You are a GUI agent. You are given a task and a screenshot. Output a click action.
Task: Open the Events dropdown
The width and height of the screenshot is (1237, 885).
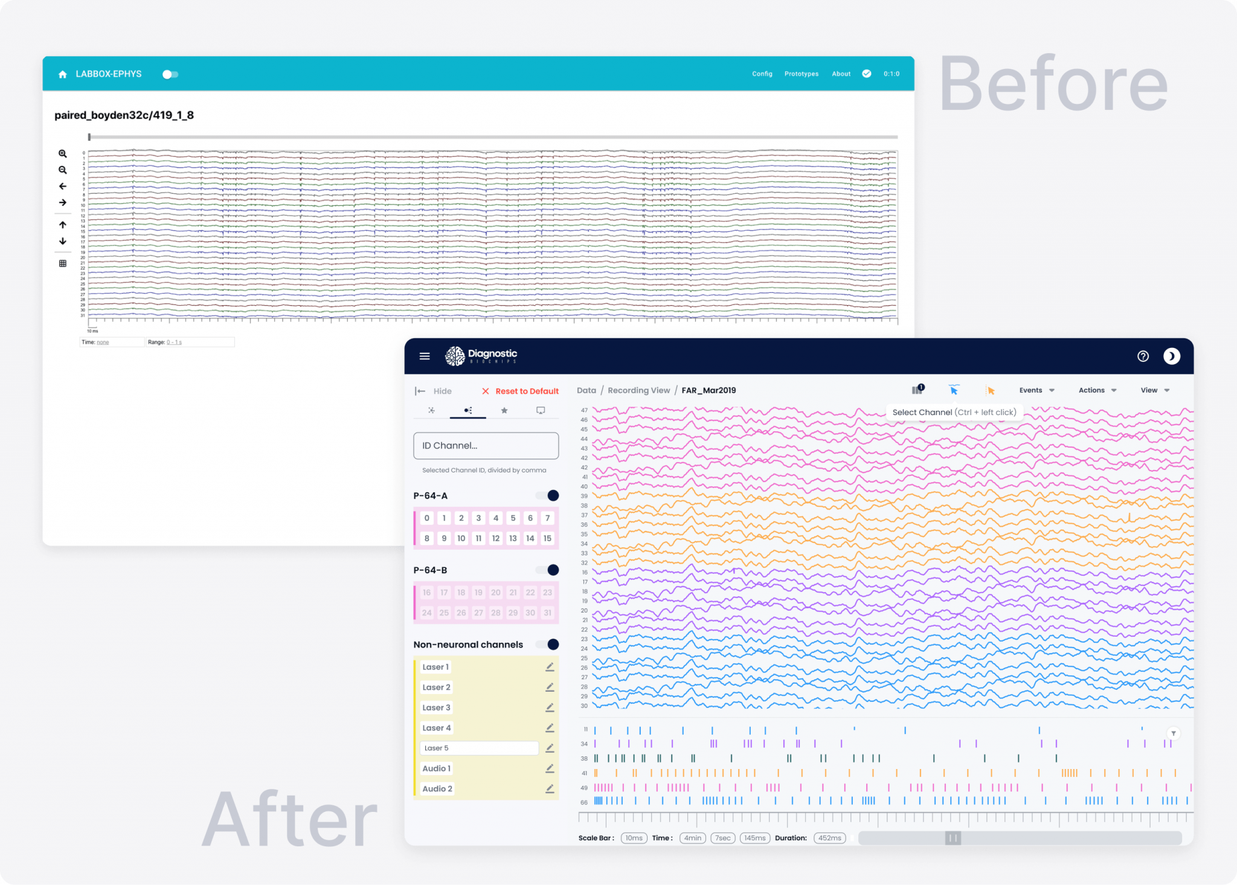(1036, 390)
